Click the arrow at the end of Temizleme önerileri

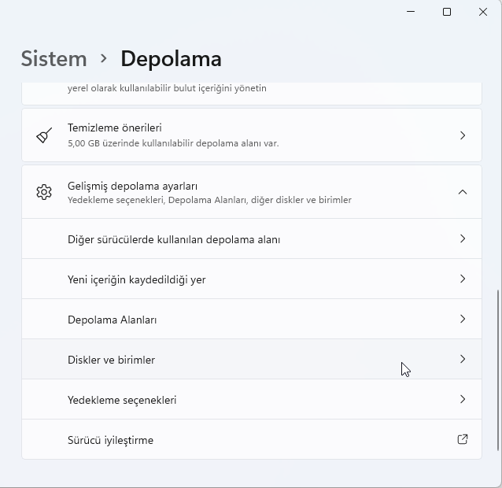tap(463, 135)
